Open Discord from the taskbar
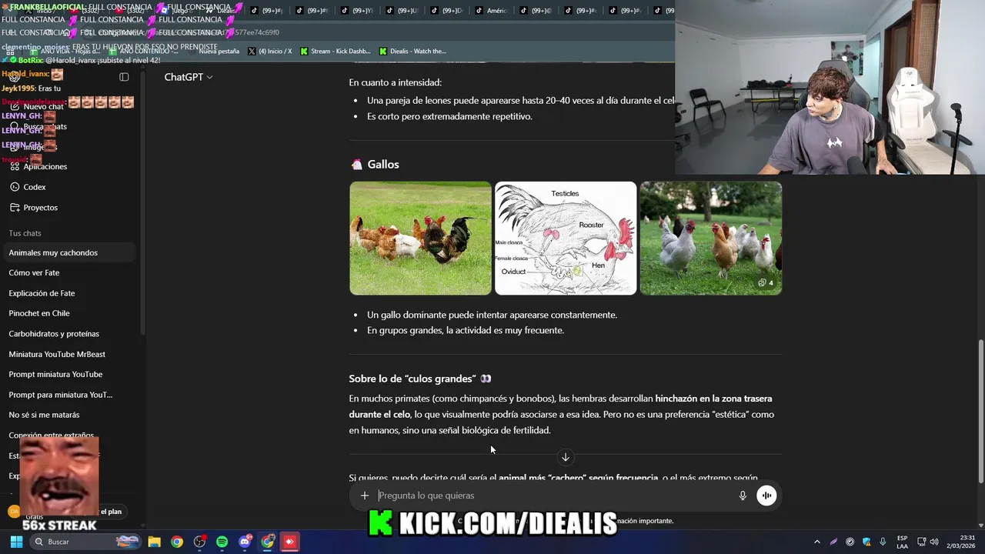This screenshot has width=985, height=554. [245, 542]
